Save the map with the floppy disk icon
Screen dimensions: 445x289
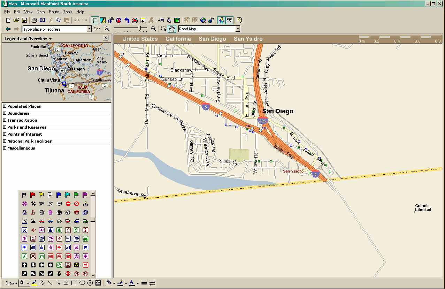(x=24, y=20)
